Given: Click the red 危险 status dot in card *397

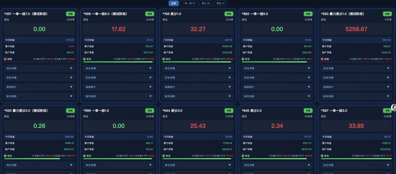Looking at the screenshot, I should [5, 59].
